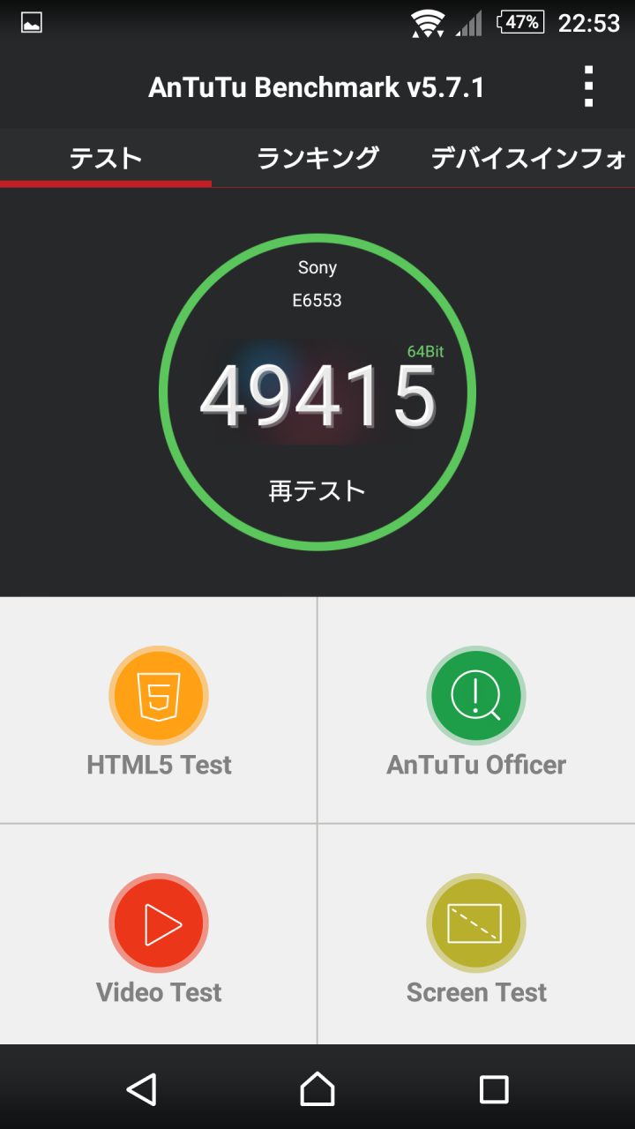635x1129 pixels.
Task: Tap the Wi-Fi status bar icon
Action: [x=429, y=23]
